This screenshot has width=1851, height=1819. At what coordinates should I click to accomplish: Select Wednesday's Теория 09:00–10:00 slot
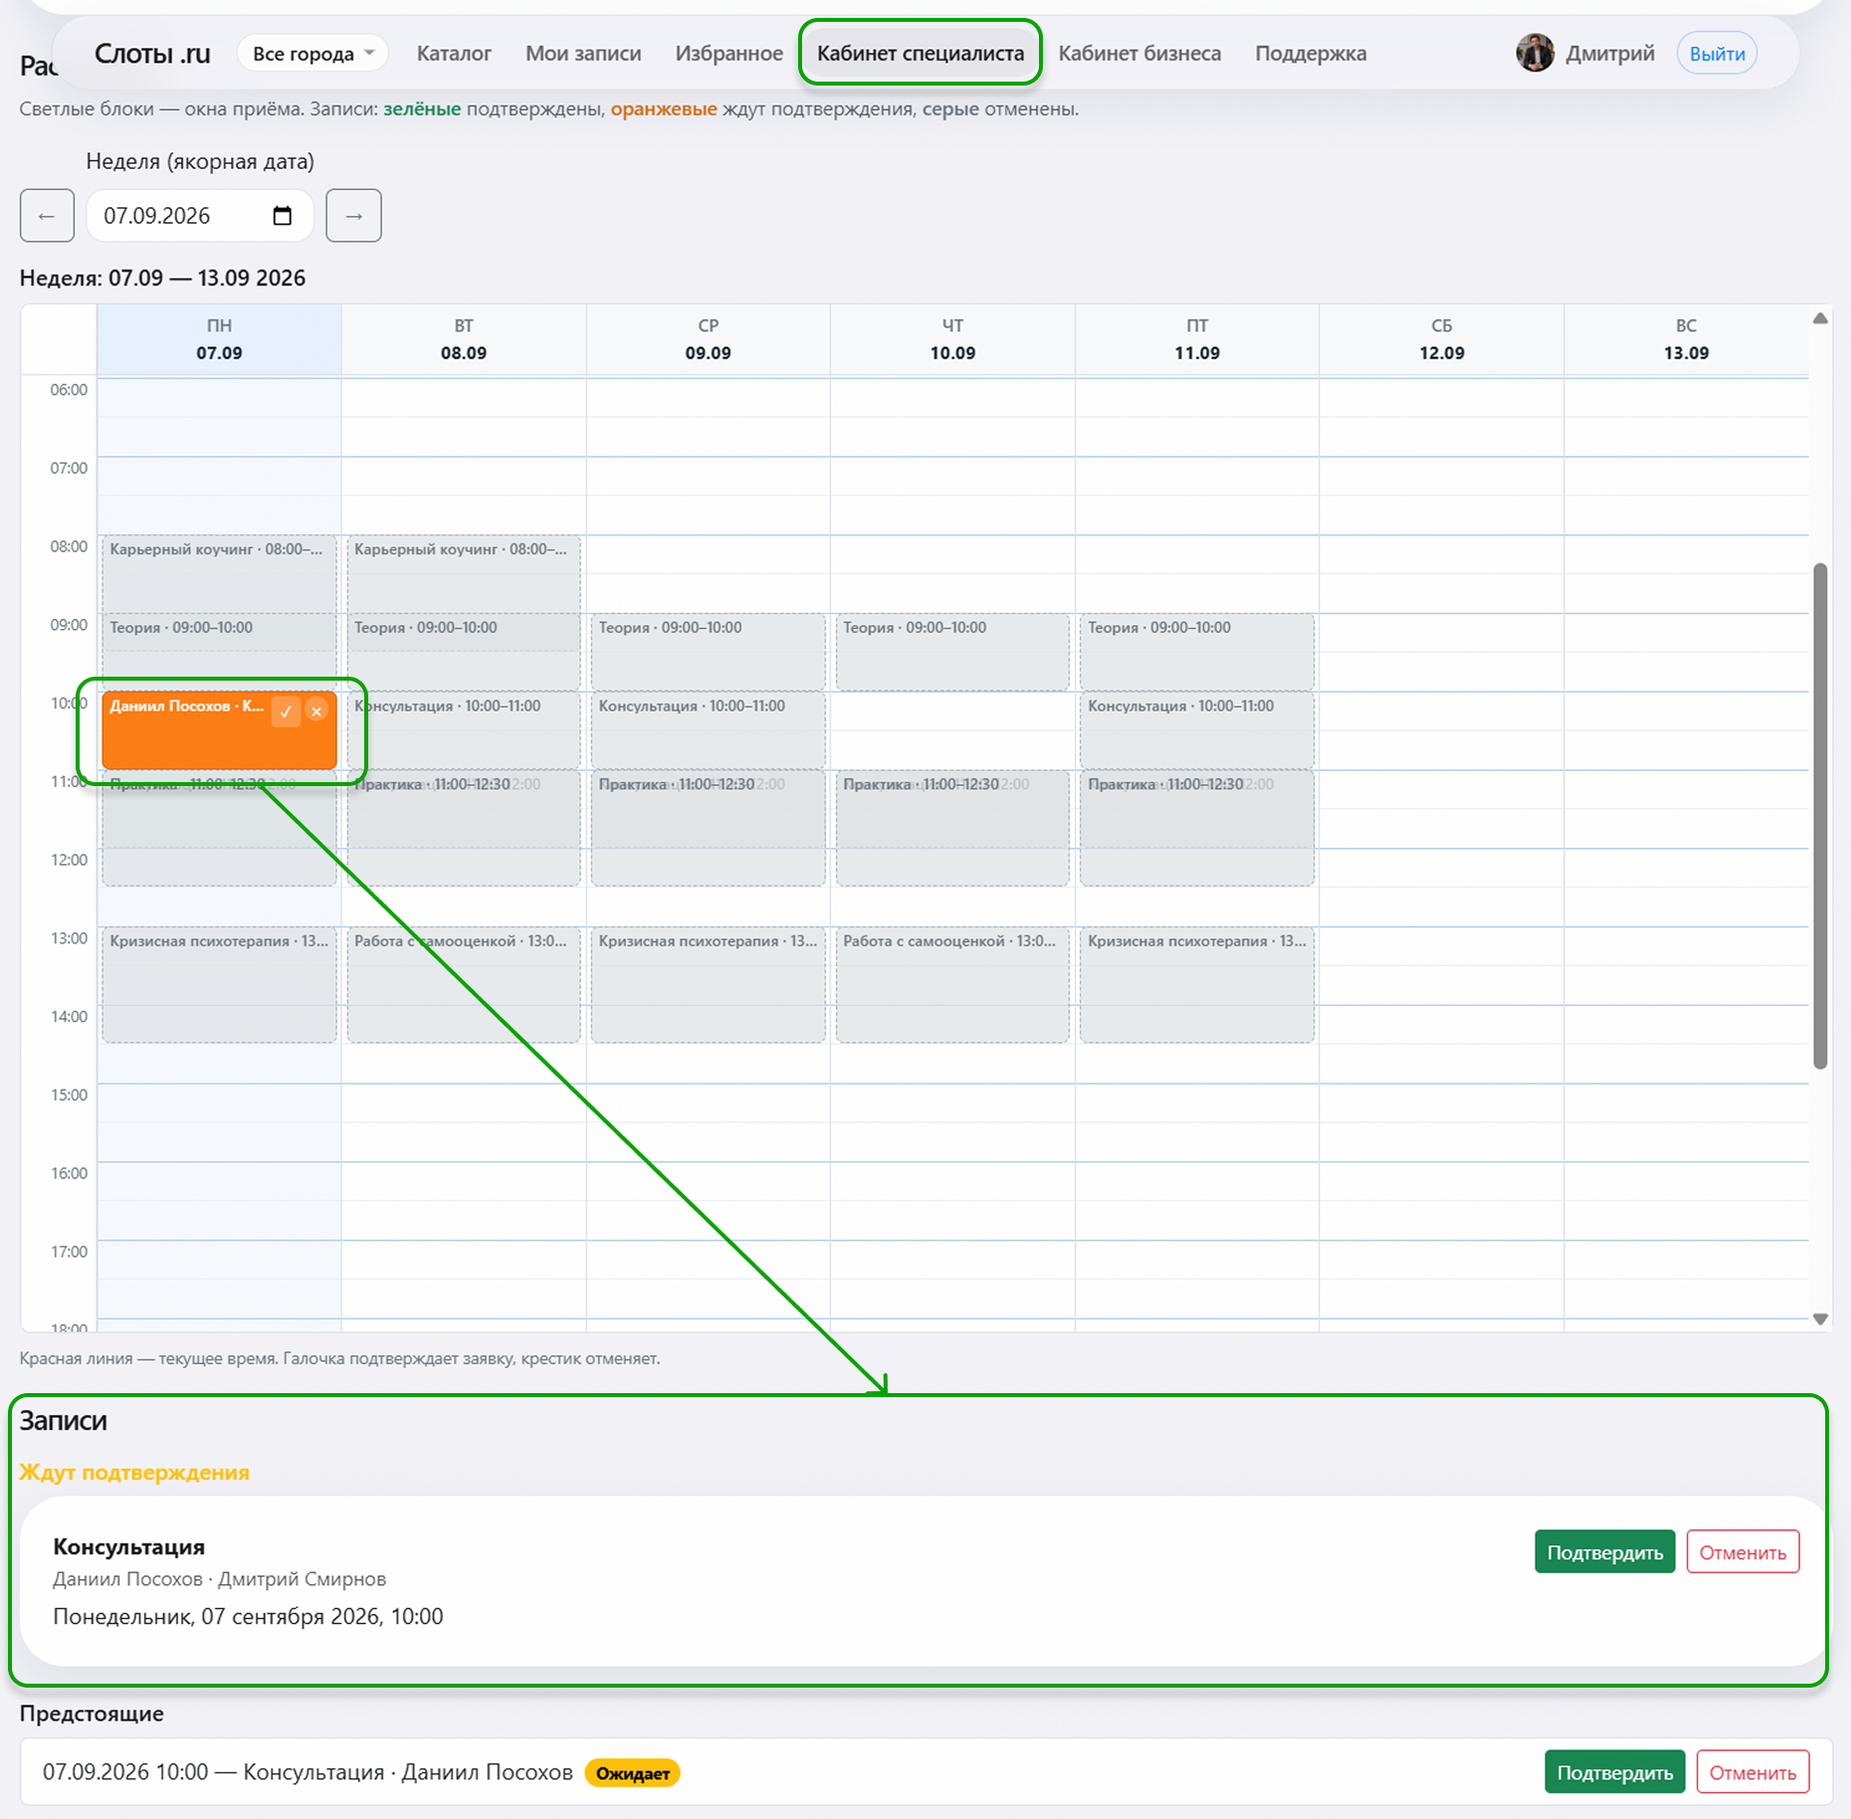tap(708, 652)
